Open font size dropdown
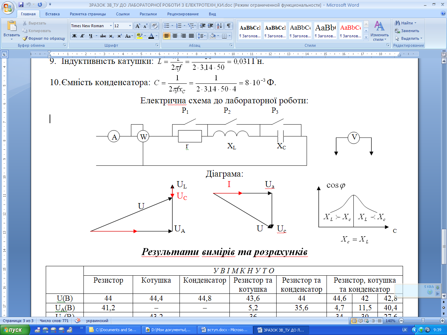 point(130,26)
